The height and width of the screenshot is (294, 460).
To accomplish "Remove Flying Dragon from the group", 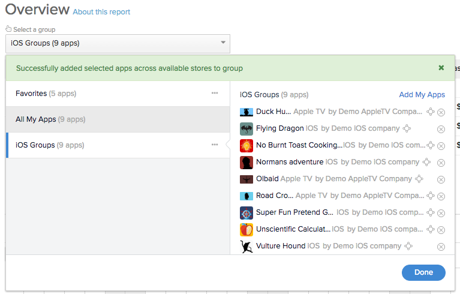I will pos(441,130).
